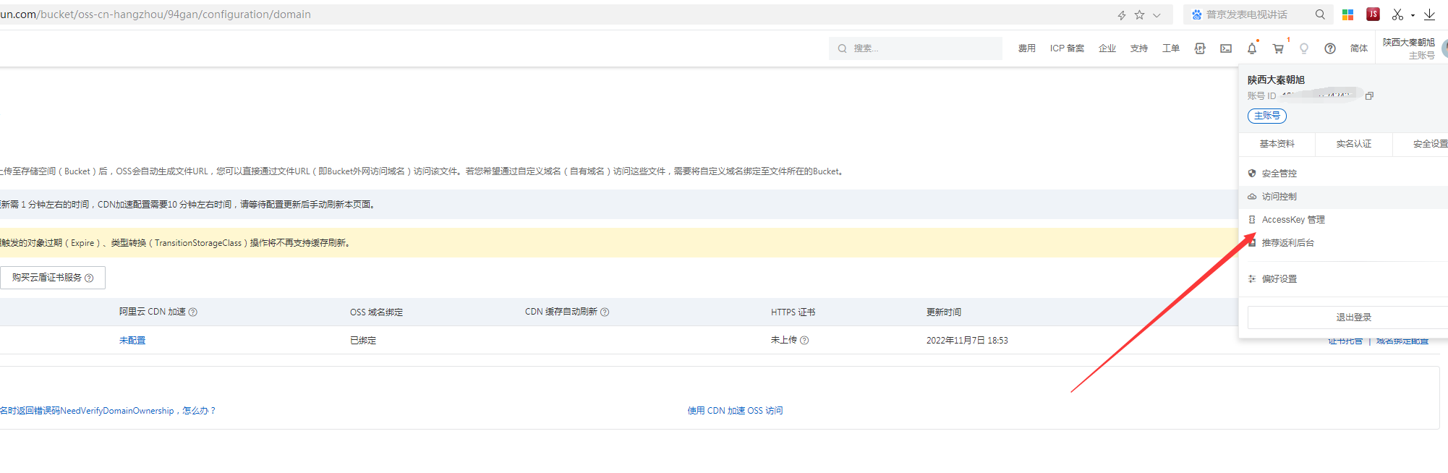Click the HTTPS 证书 column header
The width and height of the screenshot is (1448, 473).
coord(793,312)
